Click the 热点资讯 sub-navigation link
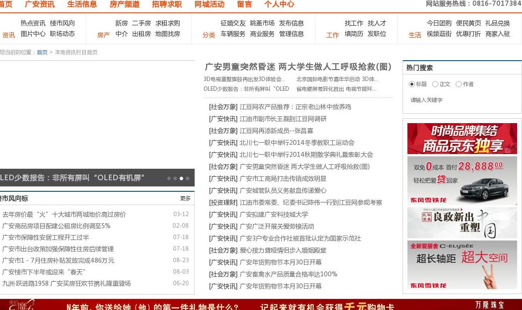The image size is (522, 310). tap(33, 23)
